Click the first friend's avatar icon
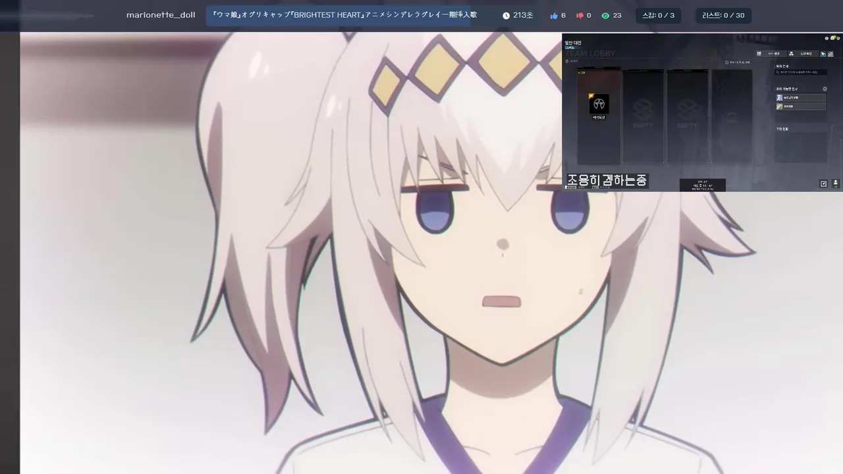843x474 pixels. coord(779,97)
